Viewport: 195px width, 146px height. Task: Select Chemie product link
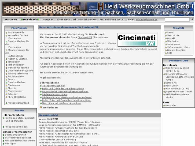(x=12, y=88)
